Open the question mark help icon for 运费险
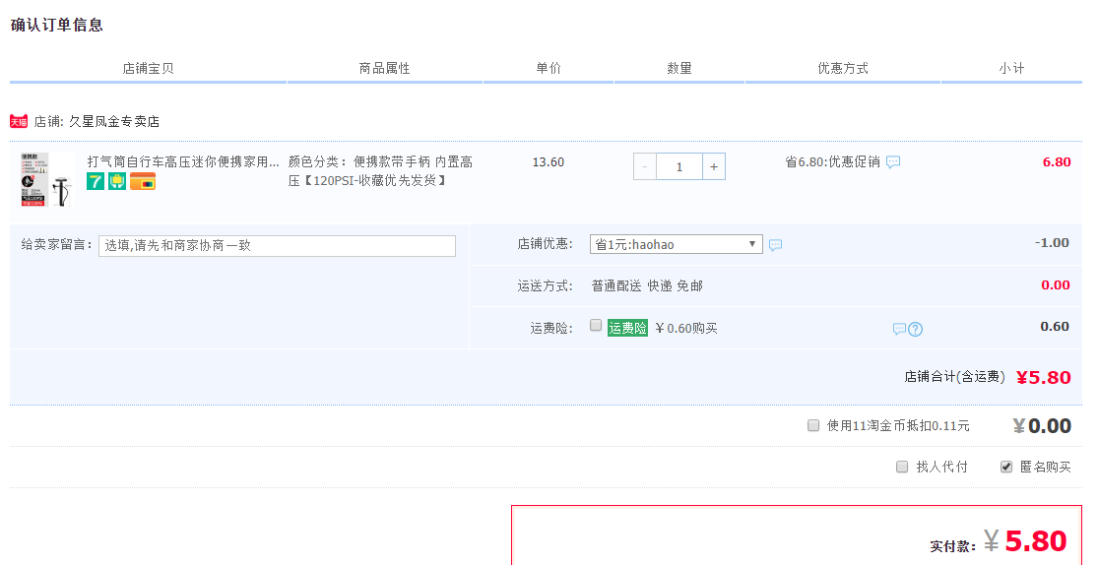 tap(915, 329)
